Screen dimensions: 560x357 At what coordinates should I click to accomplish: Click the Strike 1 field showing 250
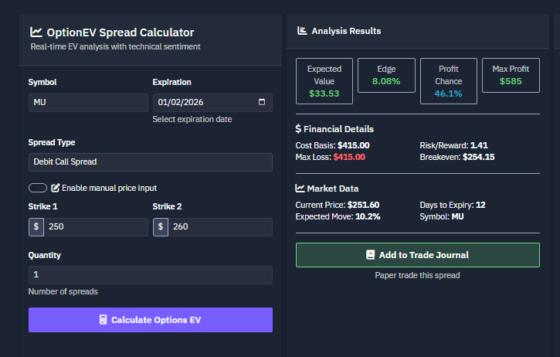point(96,227)
